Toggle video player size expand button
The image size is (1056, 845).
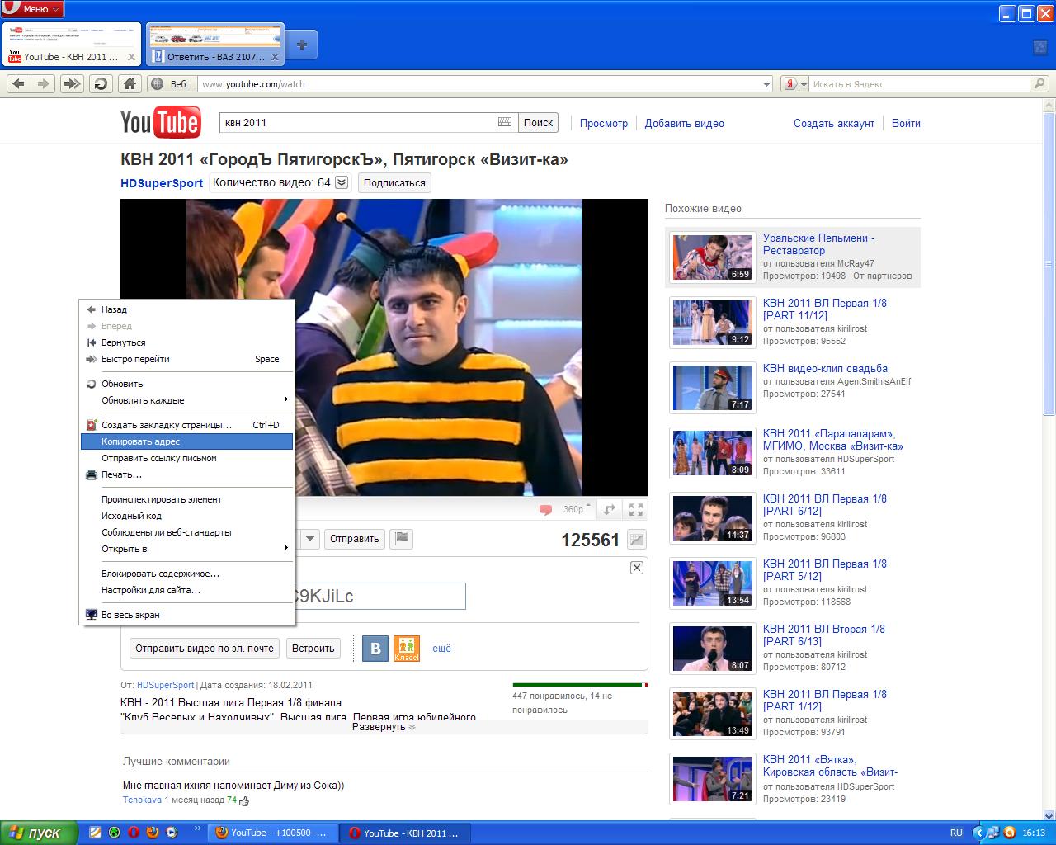click(610, 510)
